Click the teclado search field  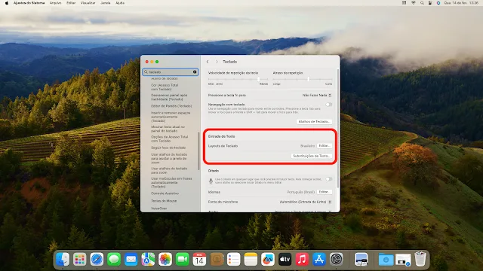point(171,72)
